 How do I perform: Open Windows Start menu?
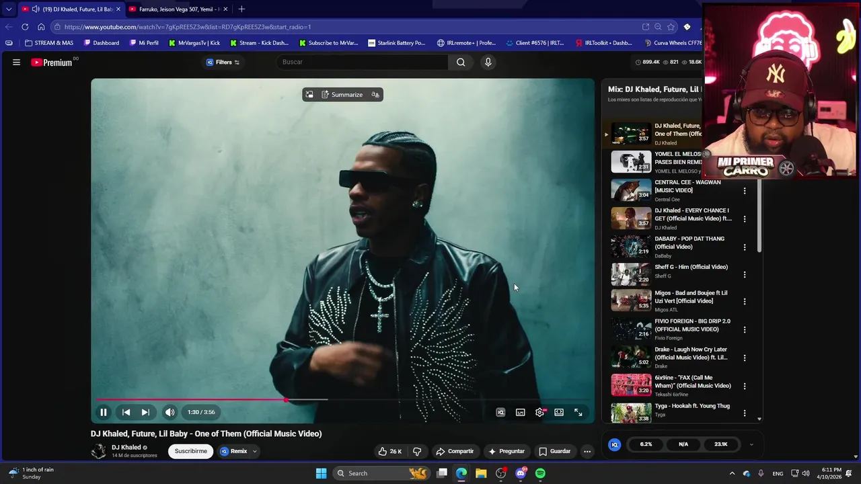coord(322,473)
